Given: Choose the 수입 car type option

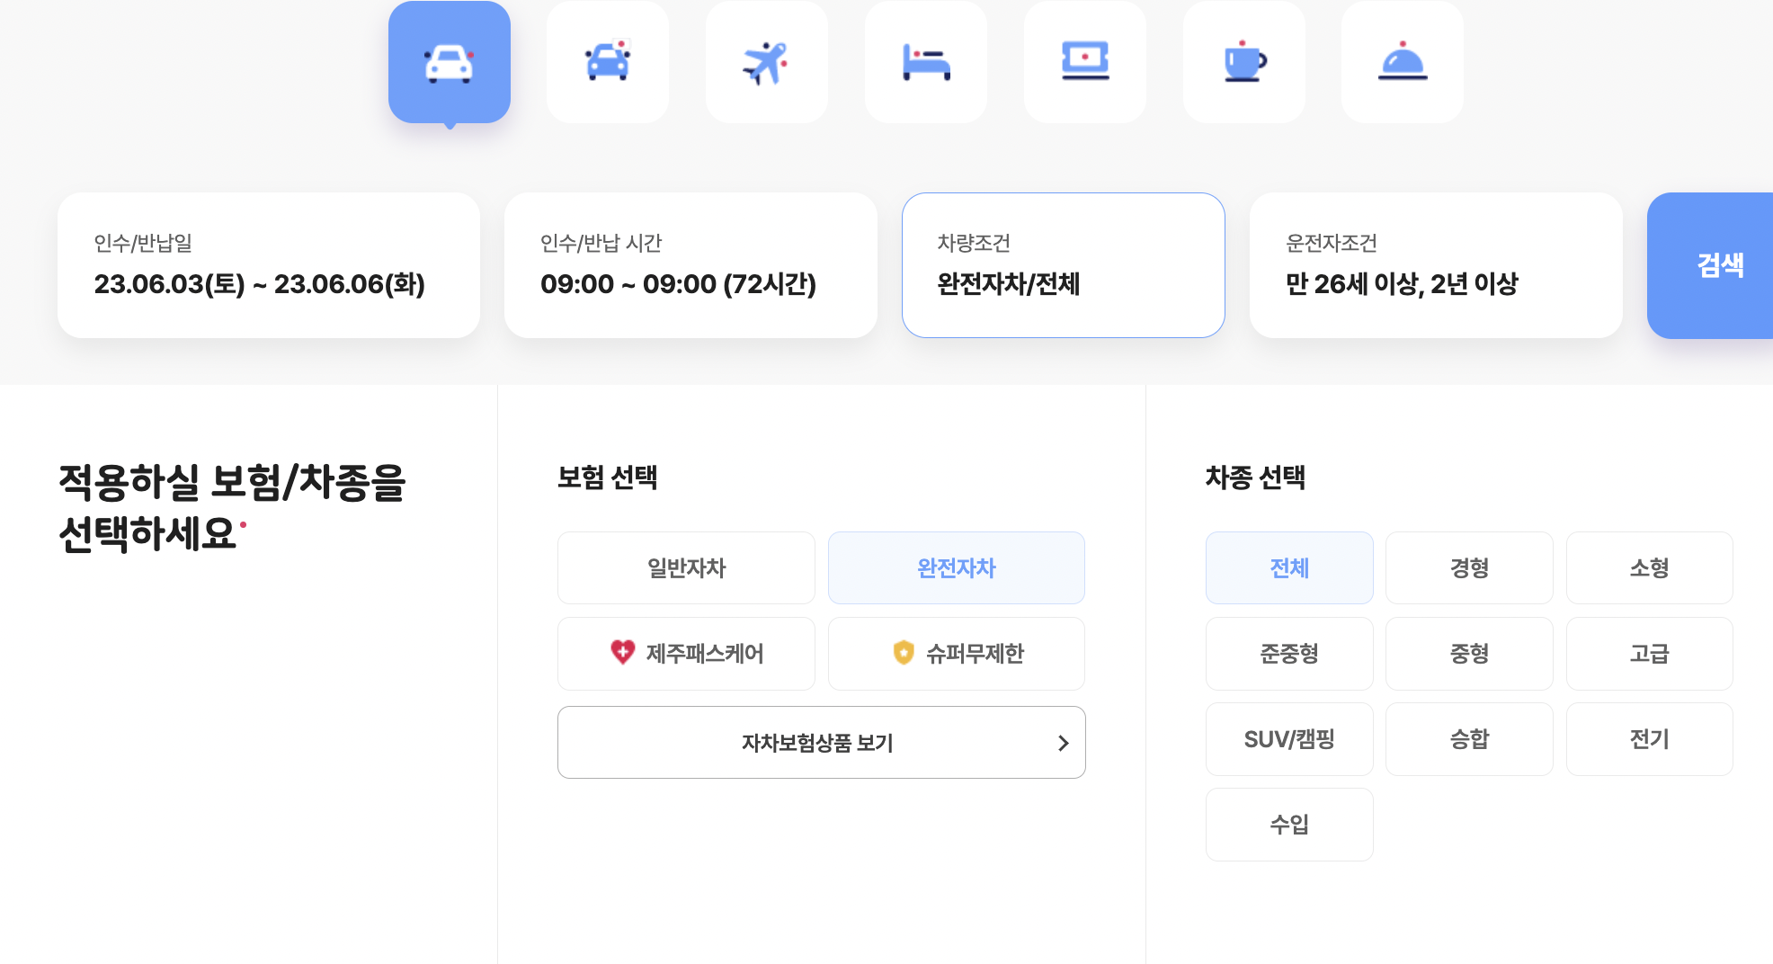Looking at the screenshot, I should pos(1288,824).
